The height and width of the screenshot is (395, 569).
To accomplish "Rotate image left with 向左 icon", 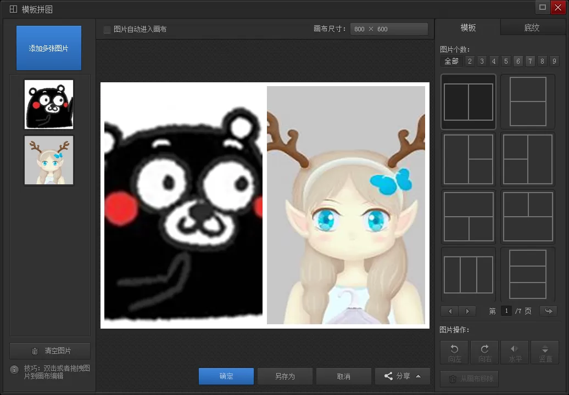I will click(454, 353).
